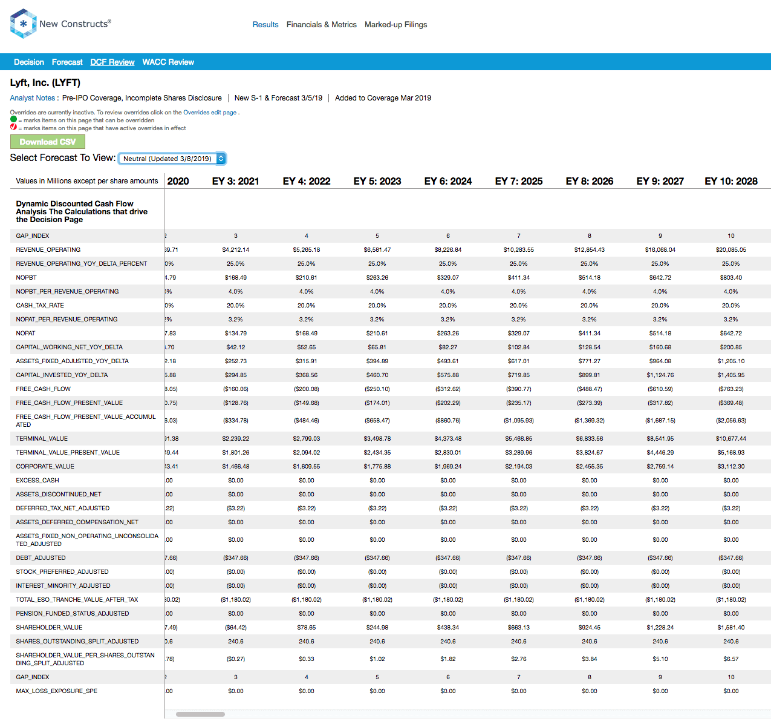The image size is (771, 727).
Task: Click the 2022 per-share value $0.33
Action: point(307,659)
